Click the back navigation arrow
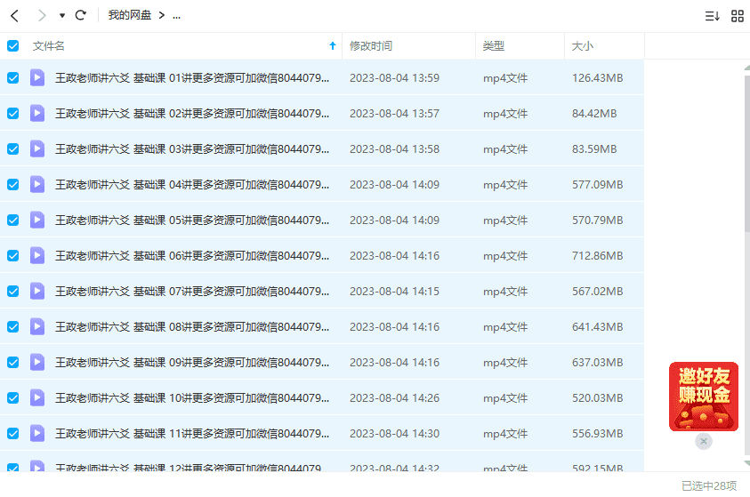The height and width of the screenshot is (497, 750). (x=14, y=15)
